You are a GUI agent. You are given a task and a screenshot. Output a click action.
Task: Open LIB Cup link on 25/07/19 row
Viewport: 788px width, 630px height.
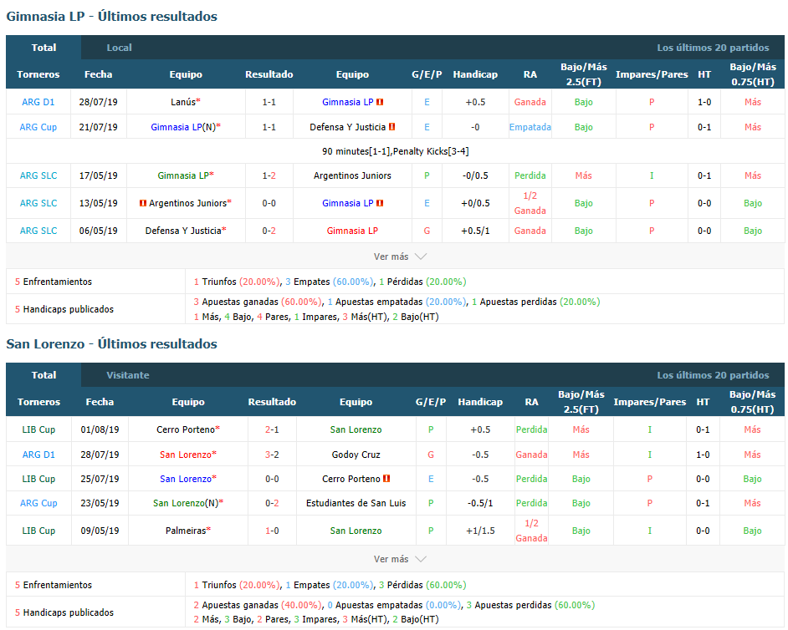[x=38, y=479]
